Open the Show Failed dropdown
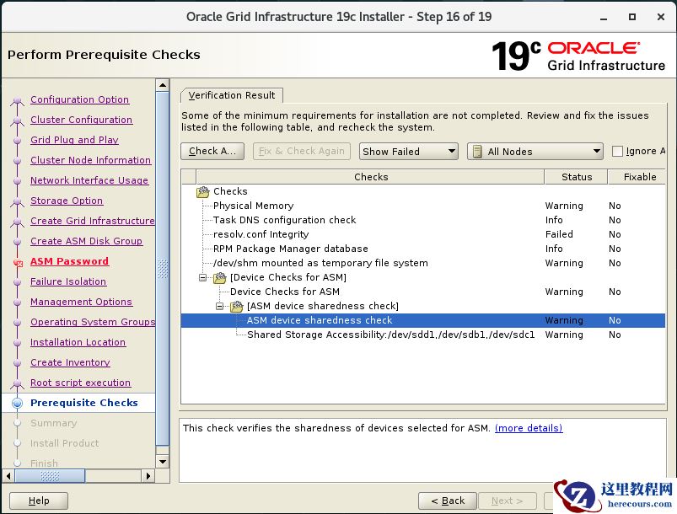677x514 pixels. click(408, 152)
